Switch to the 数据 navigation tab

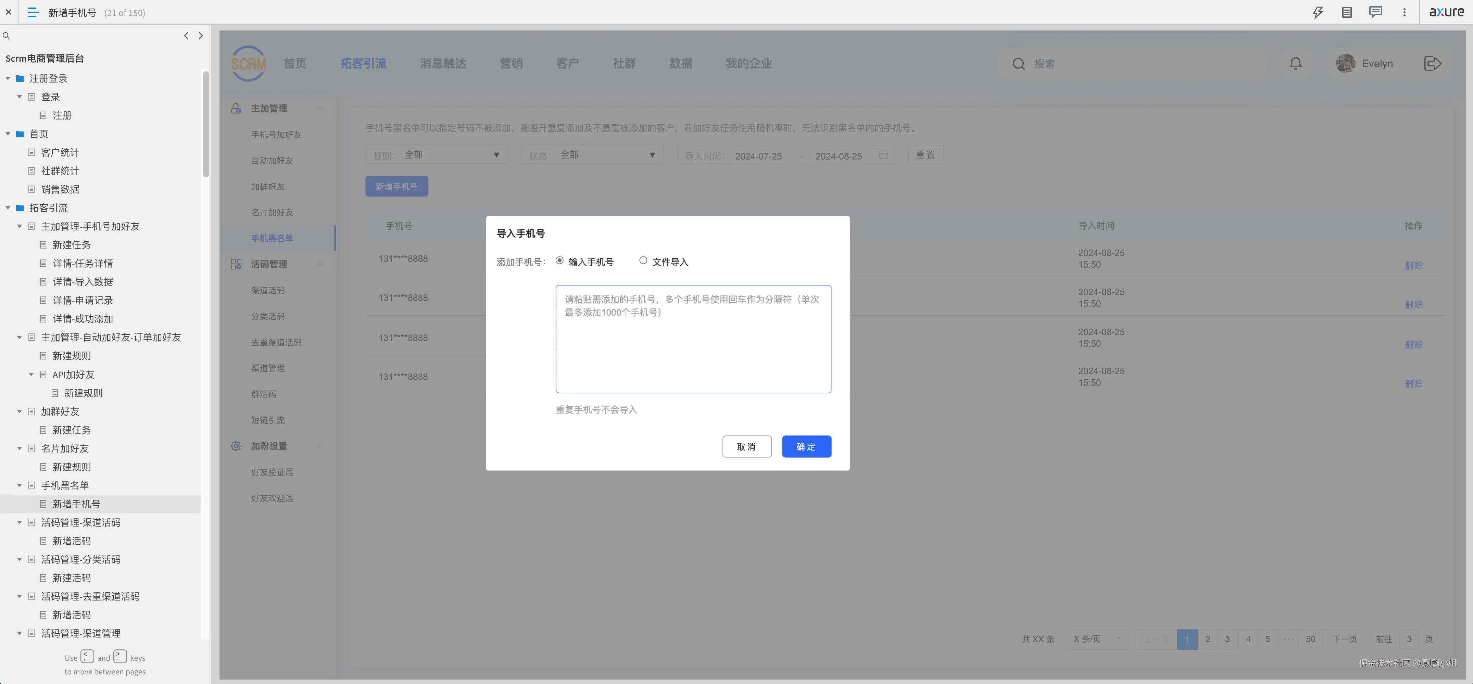click(680, 63)
